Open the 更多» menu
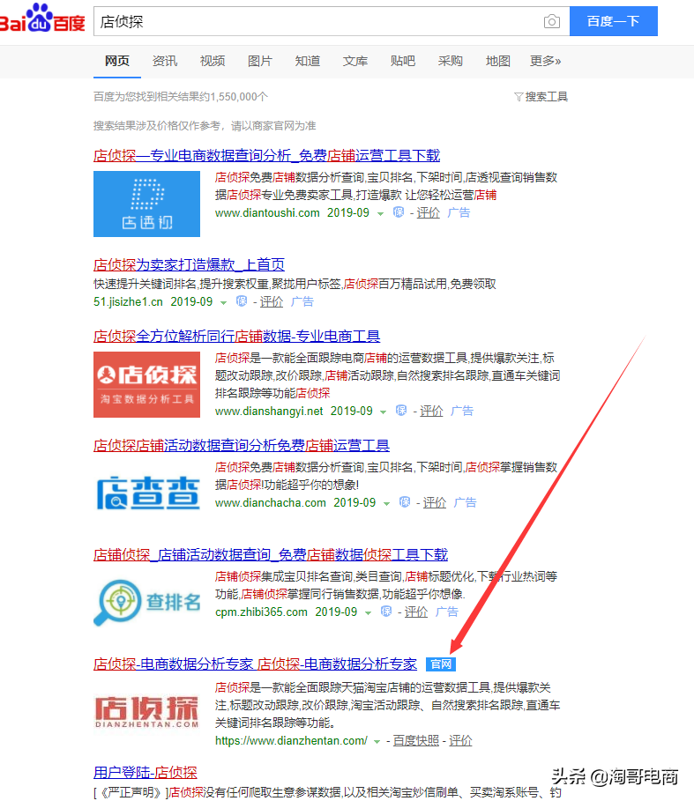Image resolution: width=694 pixels, height=801 pixels. pyautogui.click(x=545, y=62)
